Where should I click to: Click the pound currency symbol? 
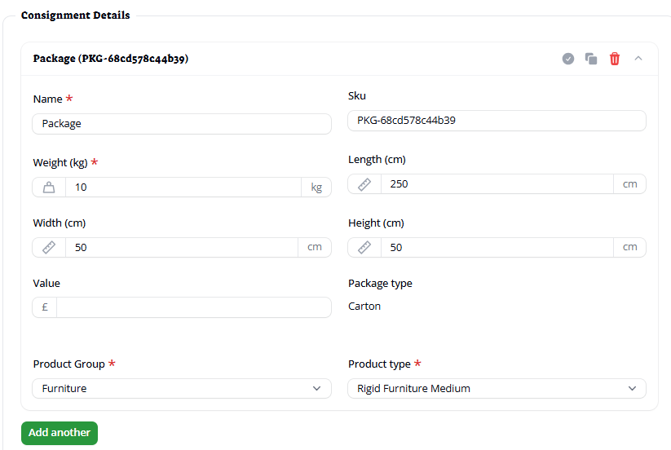click(x=45, y=307)
